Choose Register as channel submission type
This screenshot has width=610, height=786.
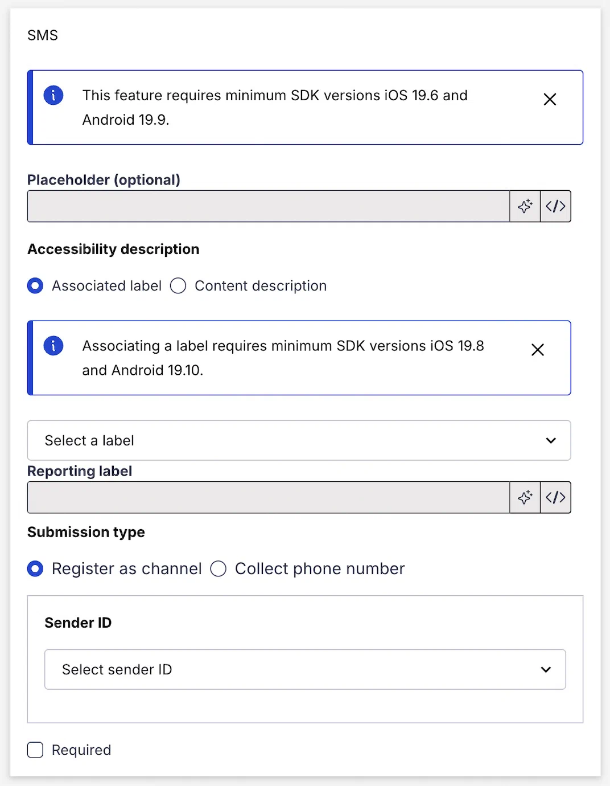(x=35, y=568)
